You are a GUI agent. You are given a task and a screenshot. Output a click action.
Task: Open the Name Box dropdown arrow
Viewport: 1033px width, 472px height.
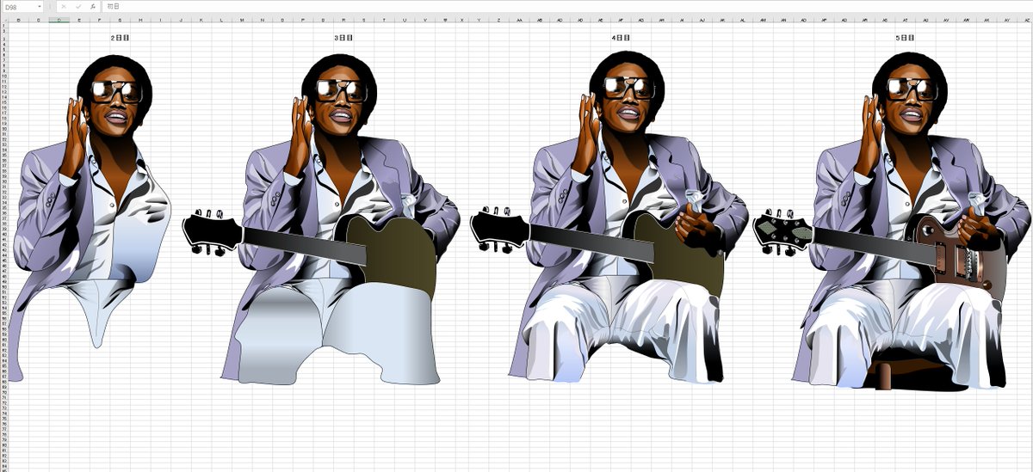coord(40,6)
